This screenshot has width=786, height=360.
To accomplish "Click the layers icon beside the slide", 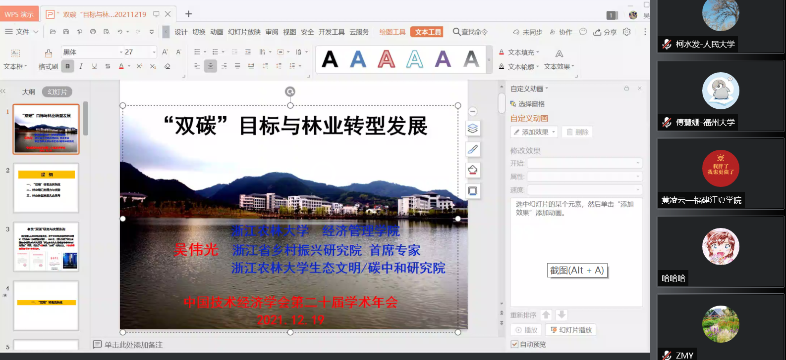I will click(473, 129).
